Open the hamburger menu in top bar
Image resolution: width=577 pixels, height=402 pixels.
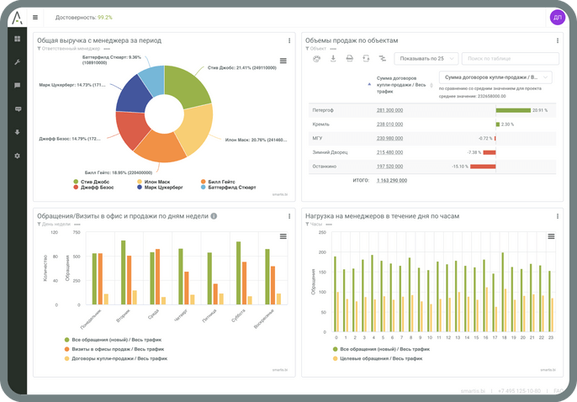[x=35, y=17]
